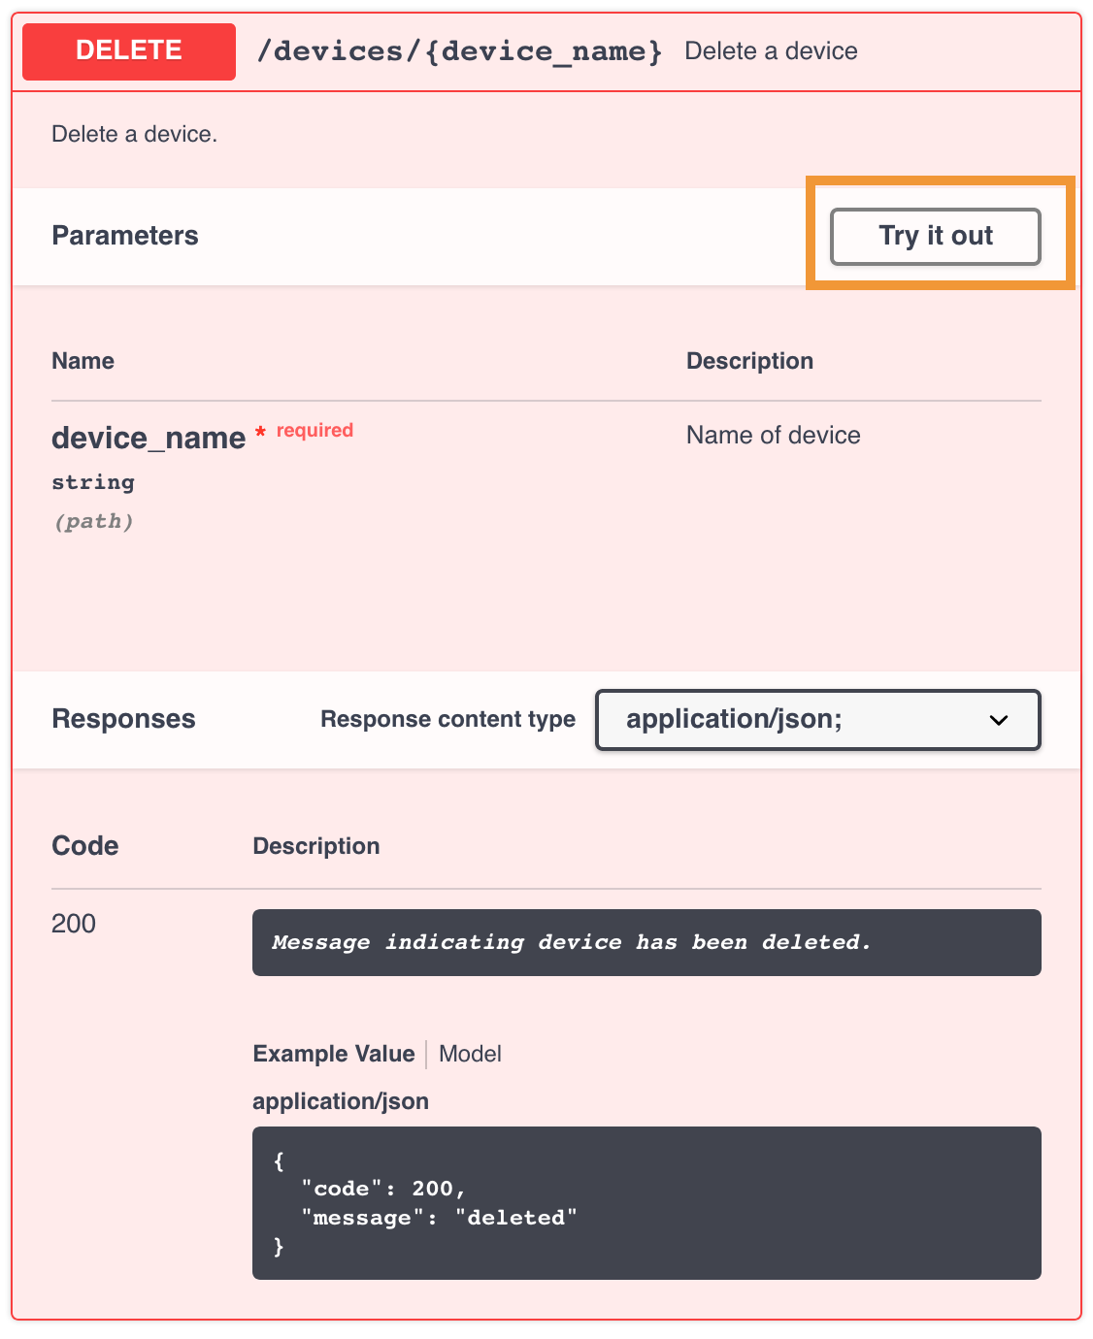Image resolution: width=1093 pixels, height=1339 pixels.
Task: Click the application/json label above example
Action: (341, 1101)
